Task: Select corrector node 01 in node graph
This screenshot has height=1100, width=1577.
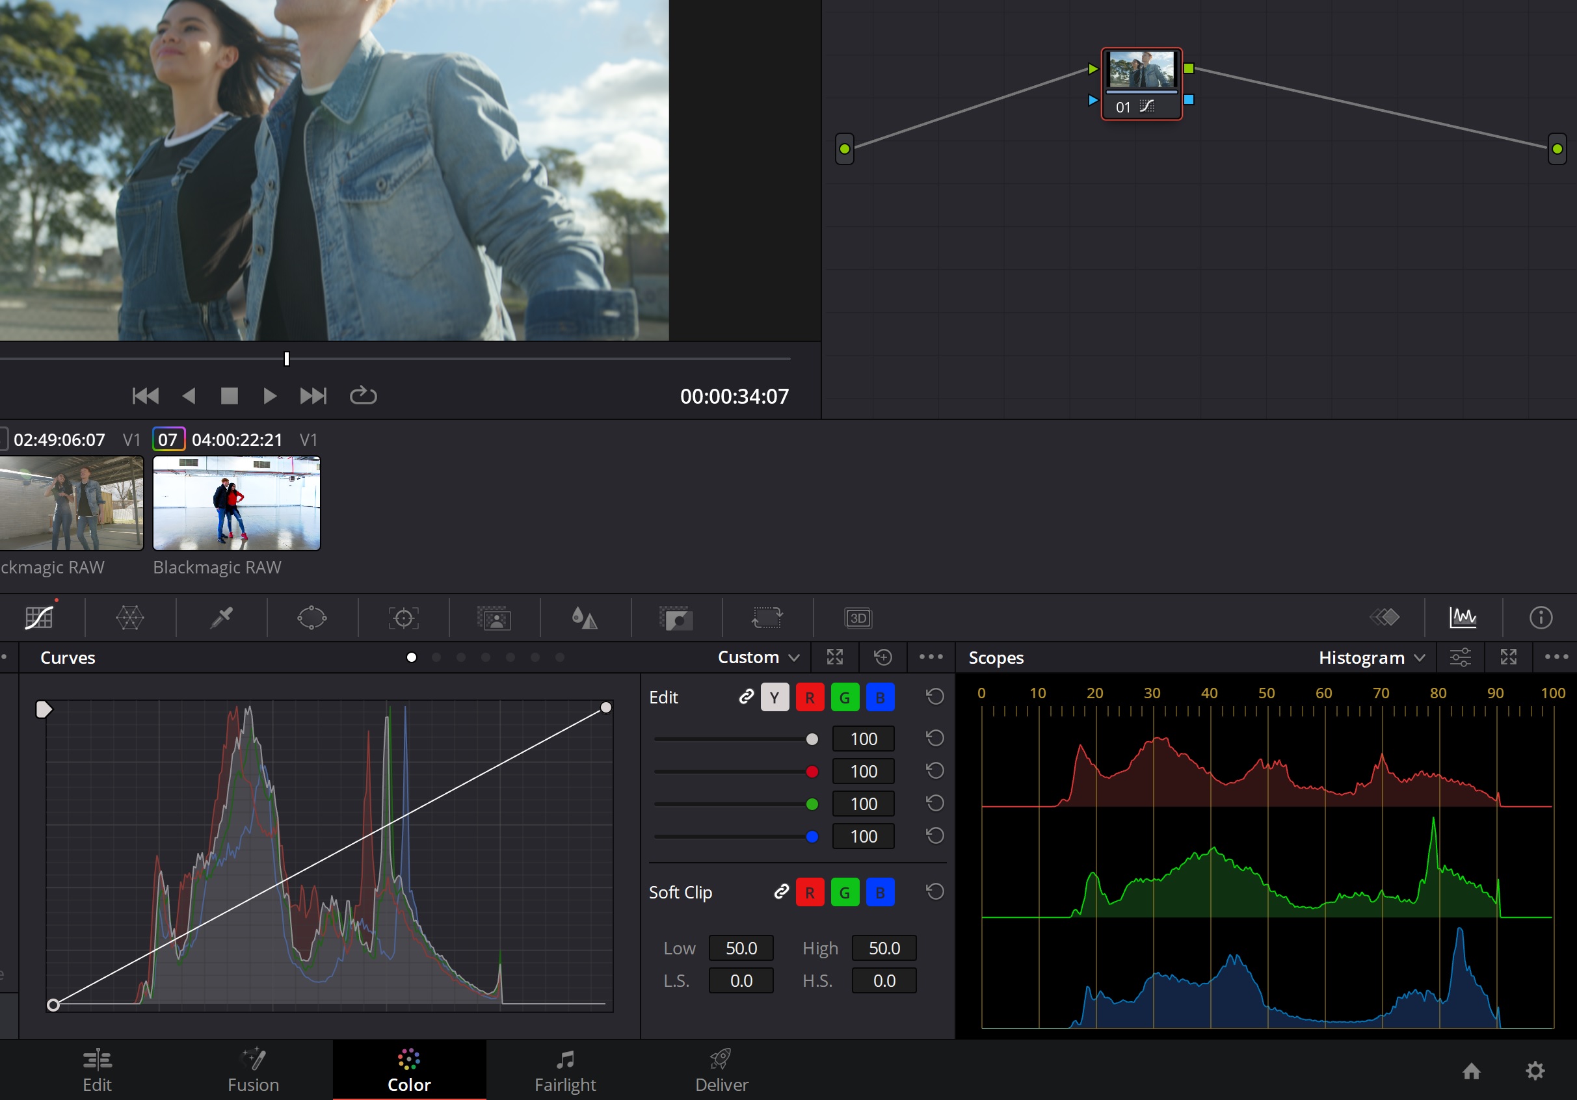Action: click(1141, 83)
